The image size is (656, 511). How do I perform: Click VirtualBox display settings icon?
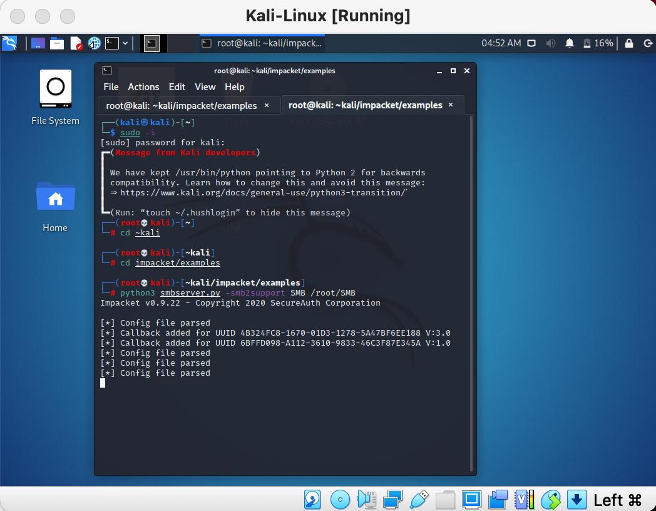coord(471,499)
